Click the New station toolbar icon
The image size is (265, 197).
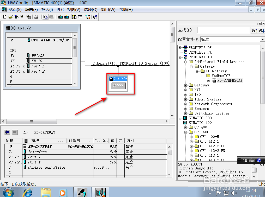coord(5,17)
